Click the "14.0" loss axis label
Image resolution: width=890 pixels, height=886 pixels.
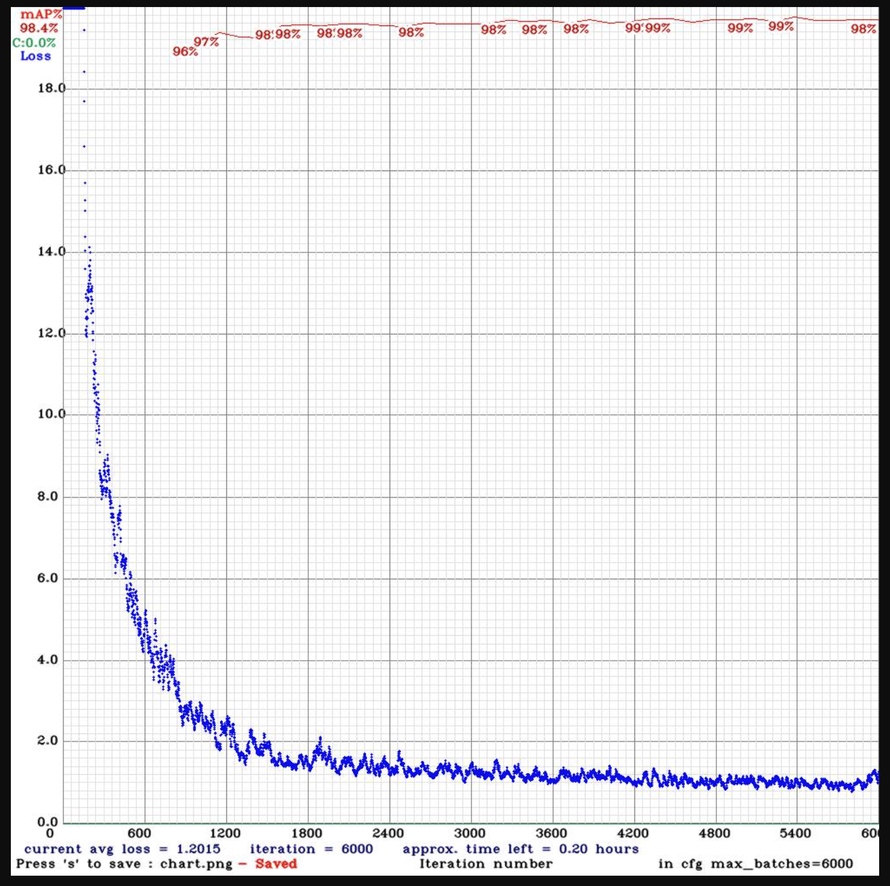point(51,251)
